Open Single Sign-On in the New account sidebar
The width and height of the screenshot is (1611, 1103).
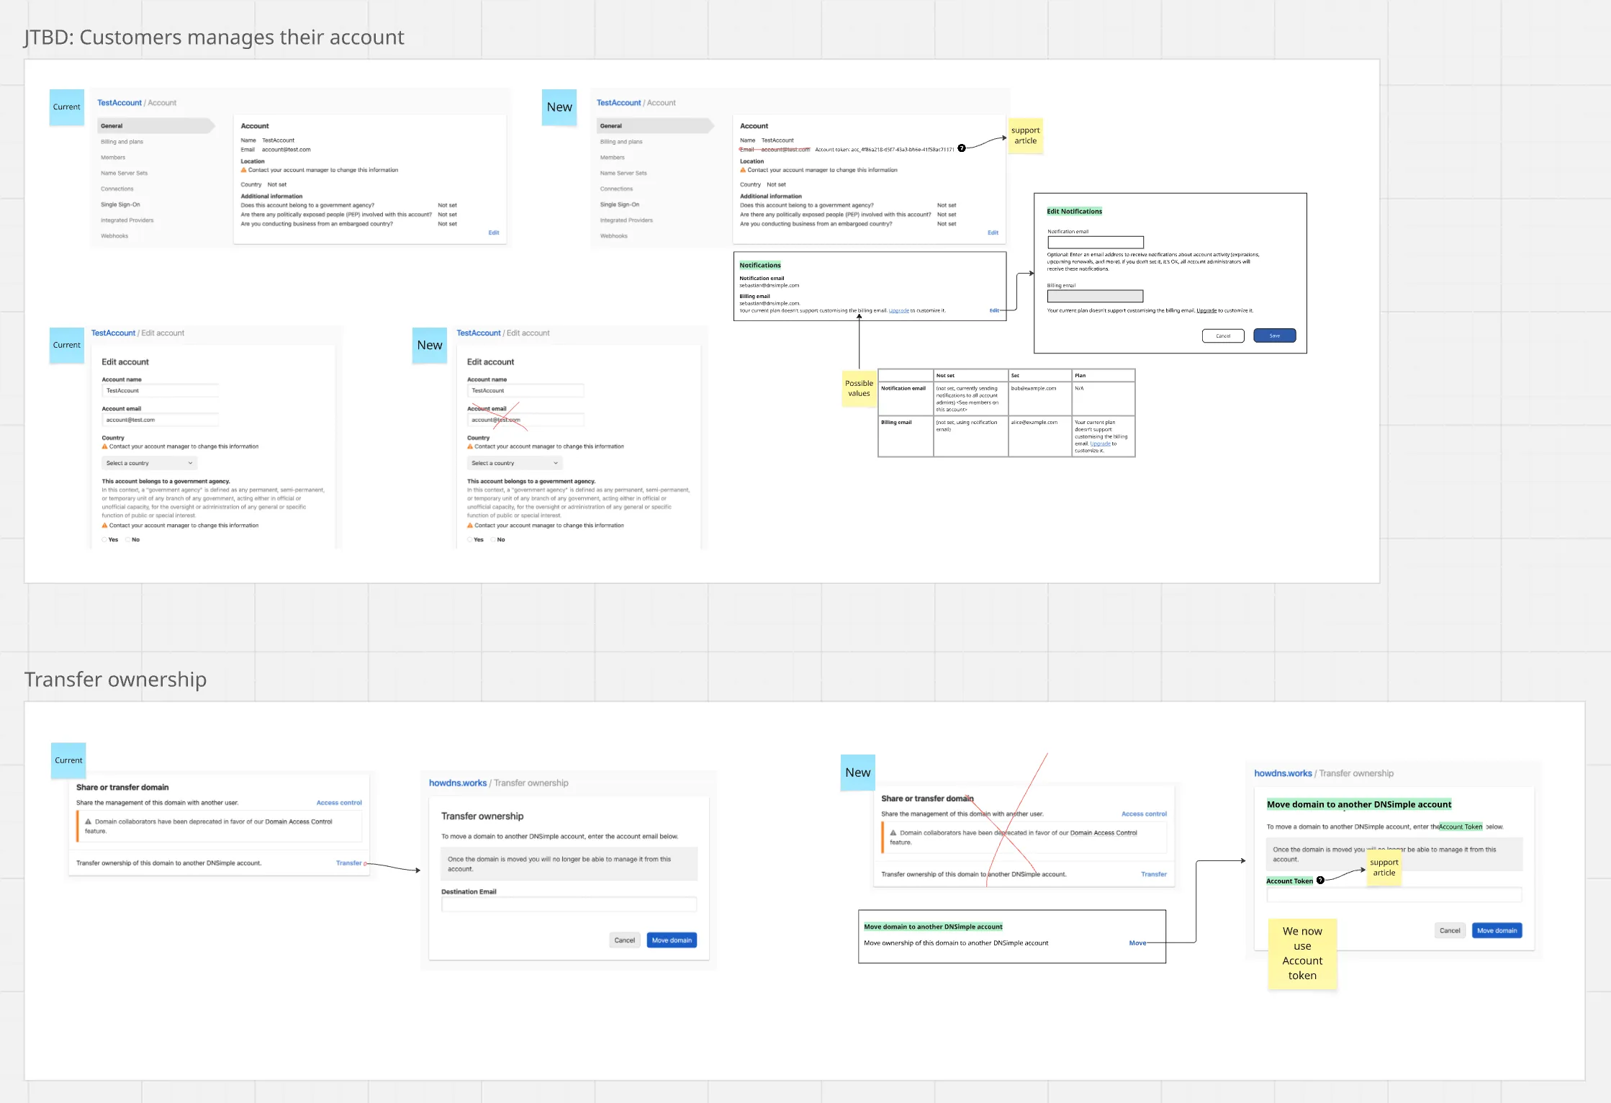620,205
